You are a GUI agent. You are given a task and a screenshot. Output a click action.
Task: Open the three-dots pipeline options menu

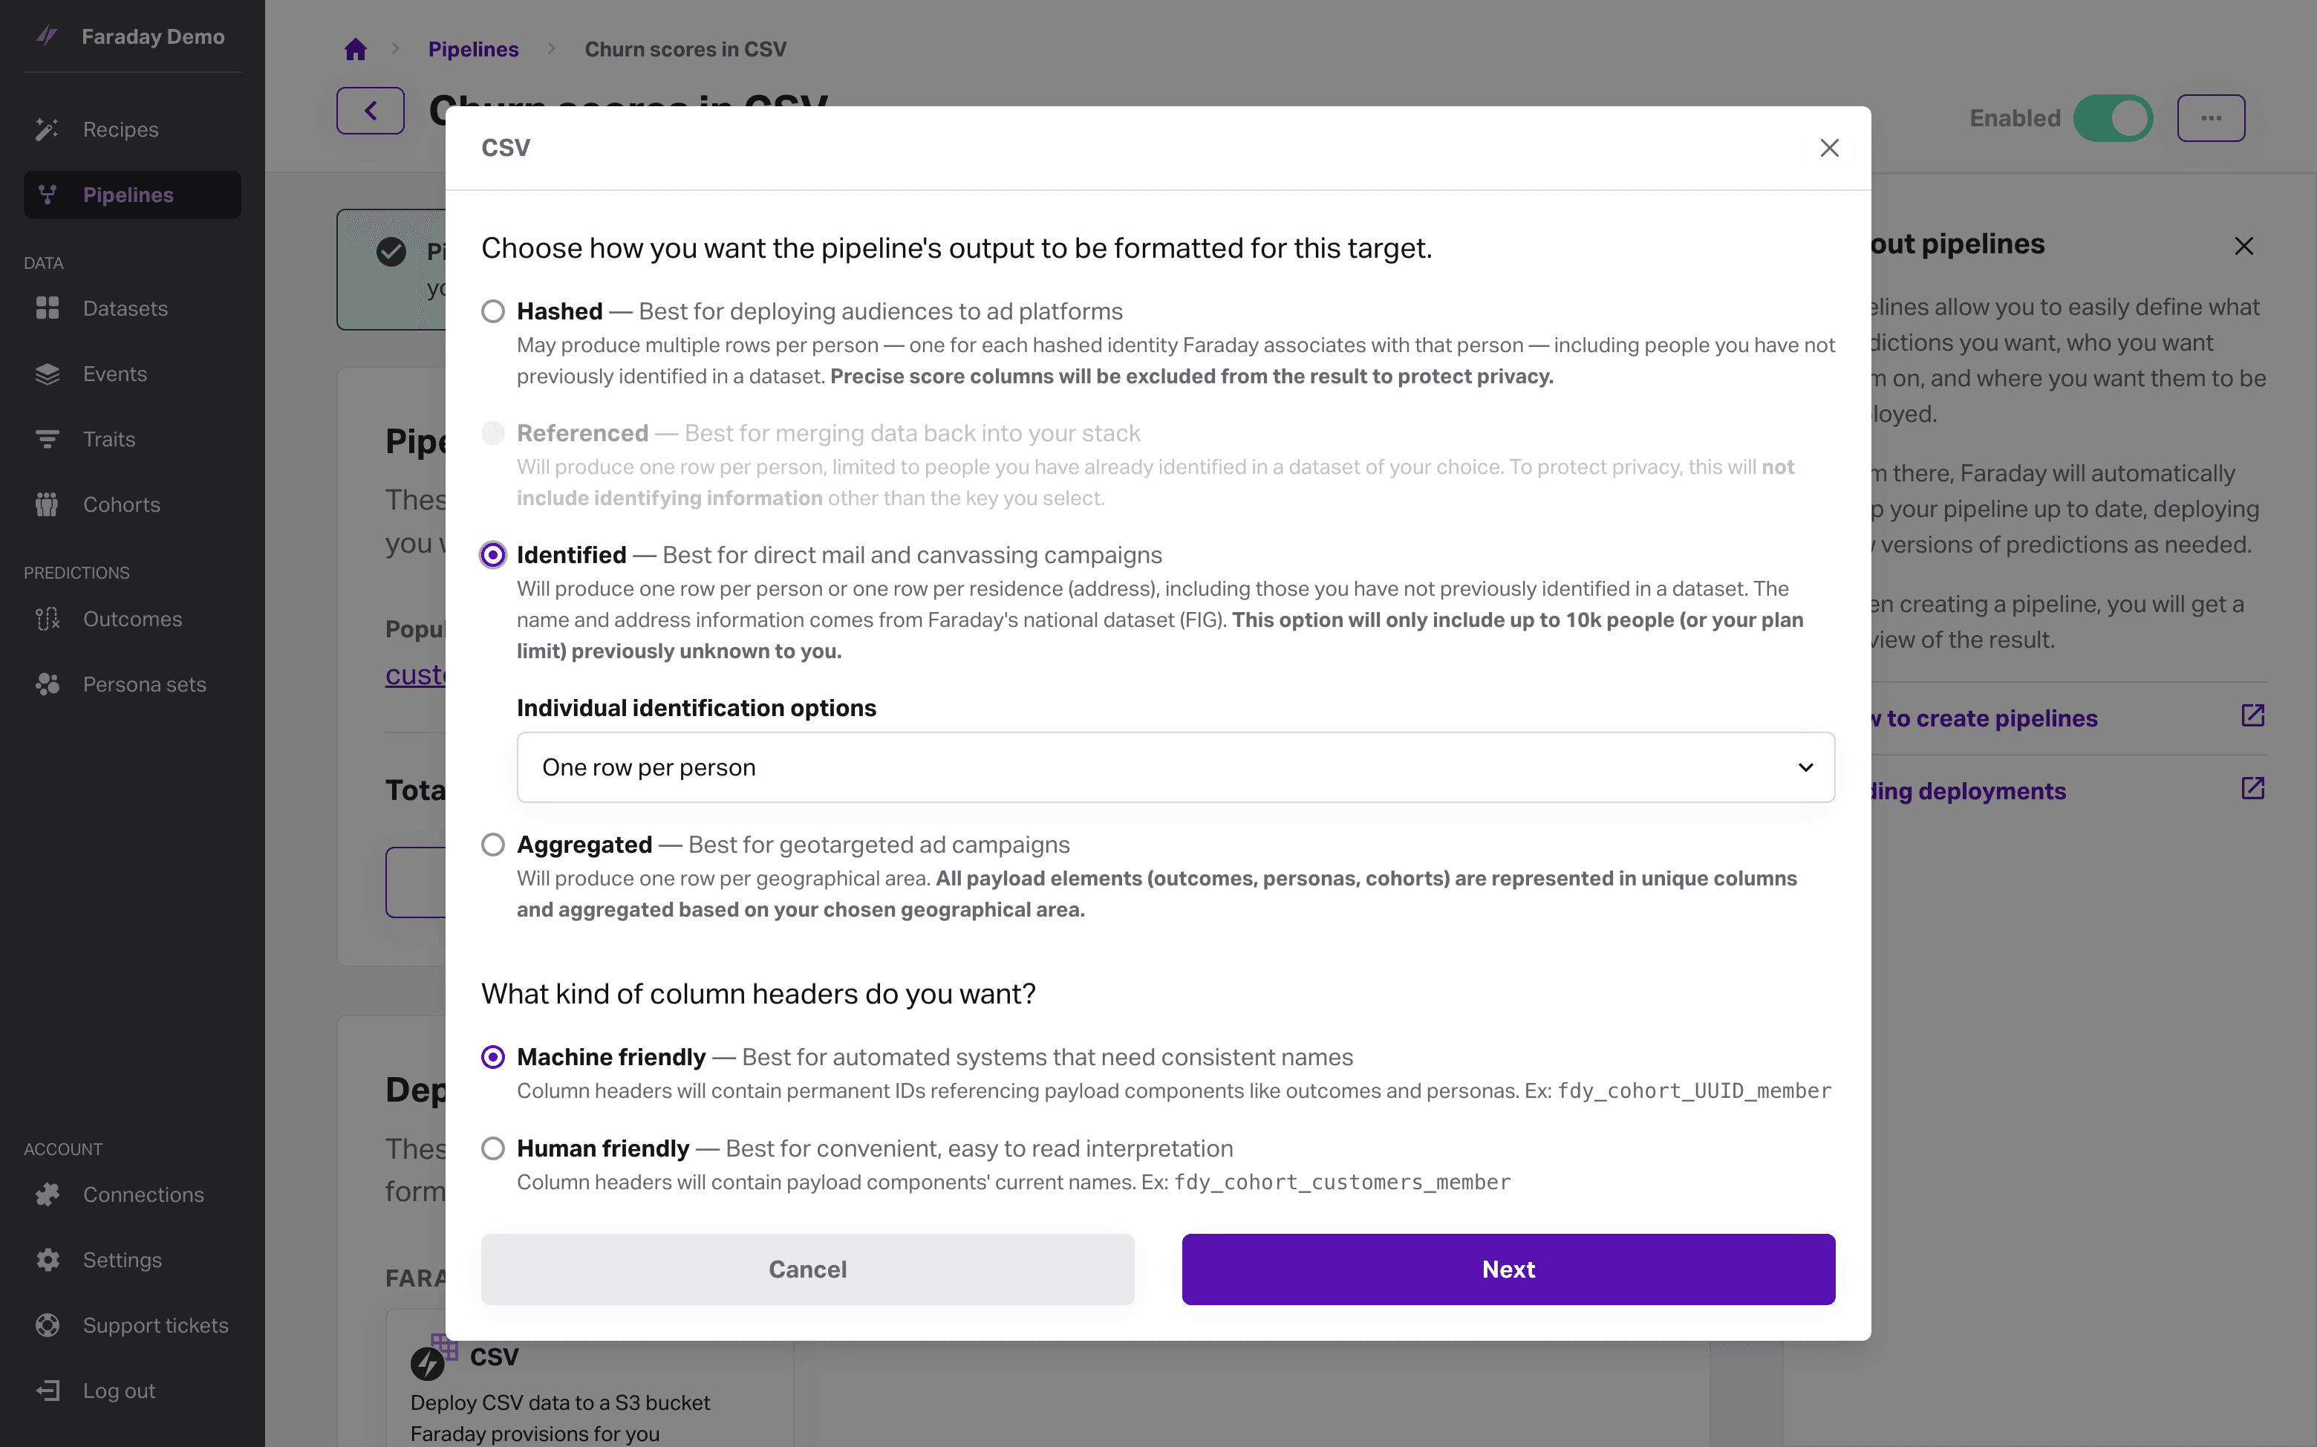pyautogui.click(x=2210, y=117)
